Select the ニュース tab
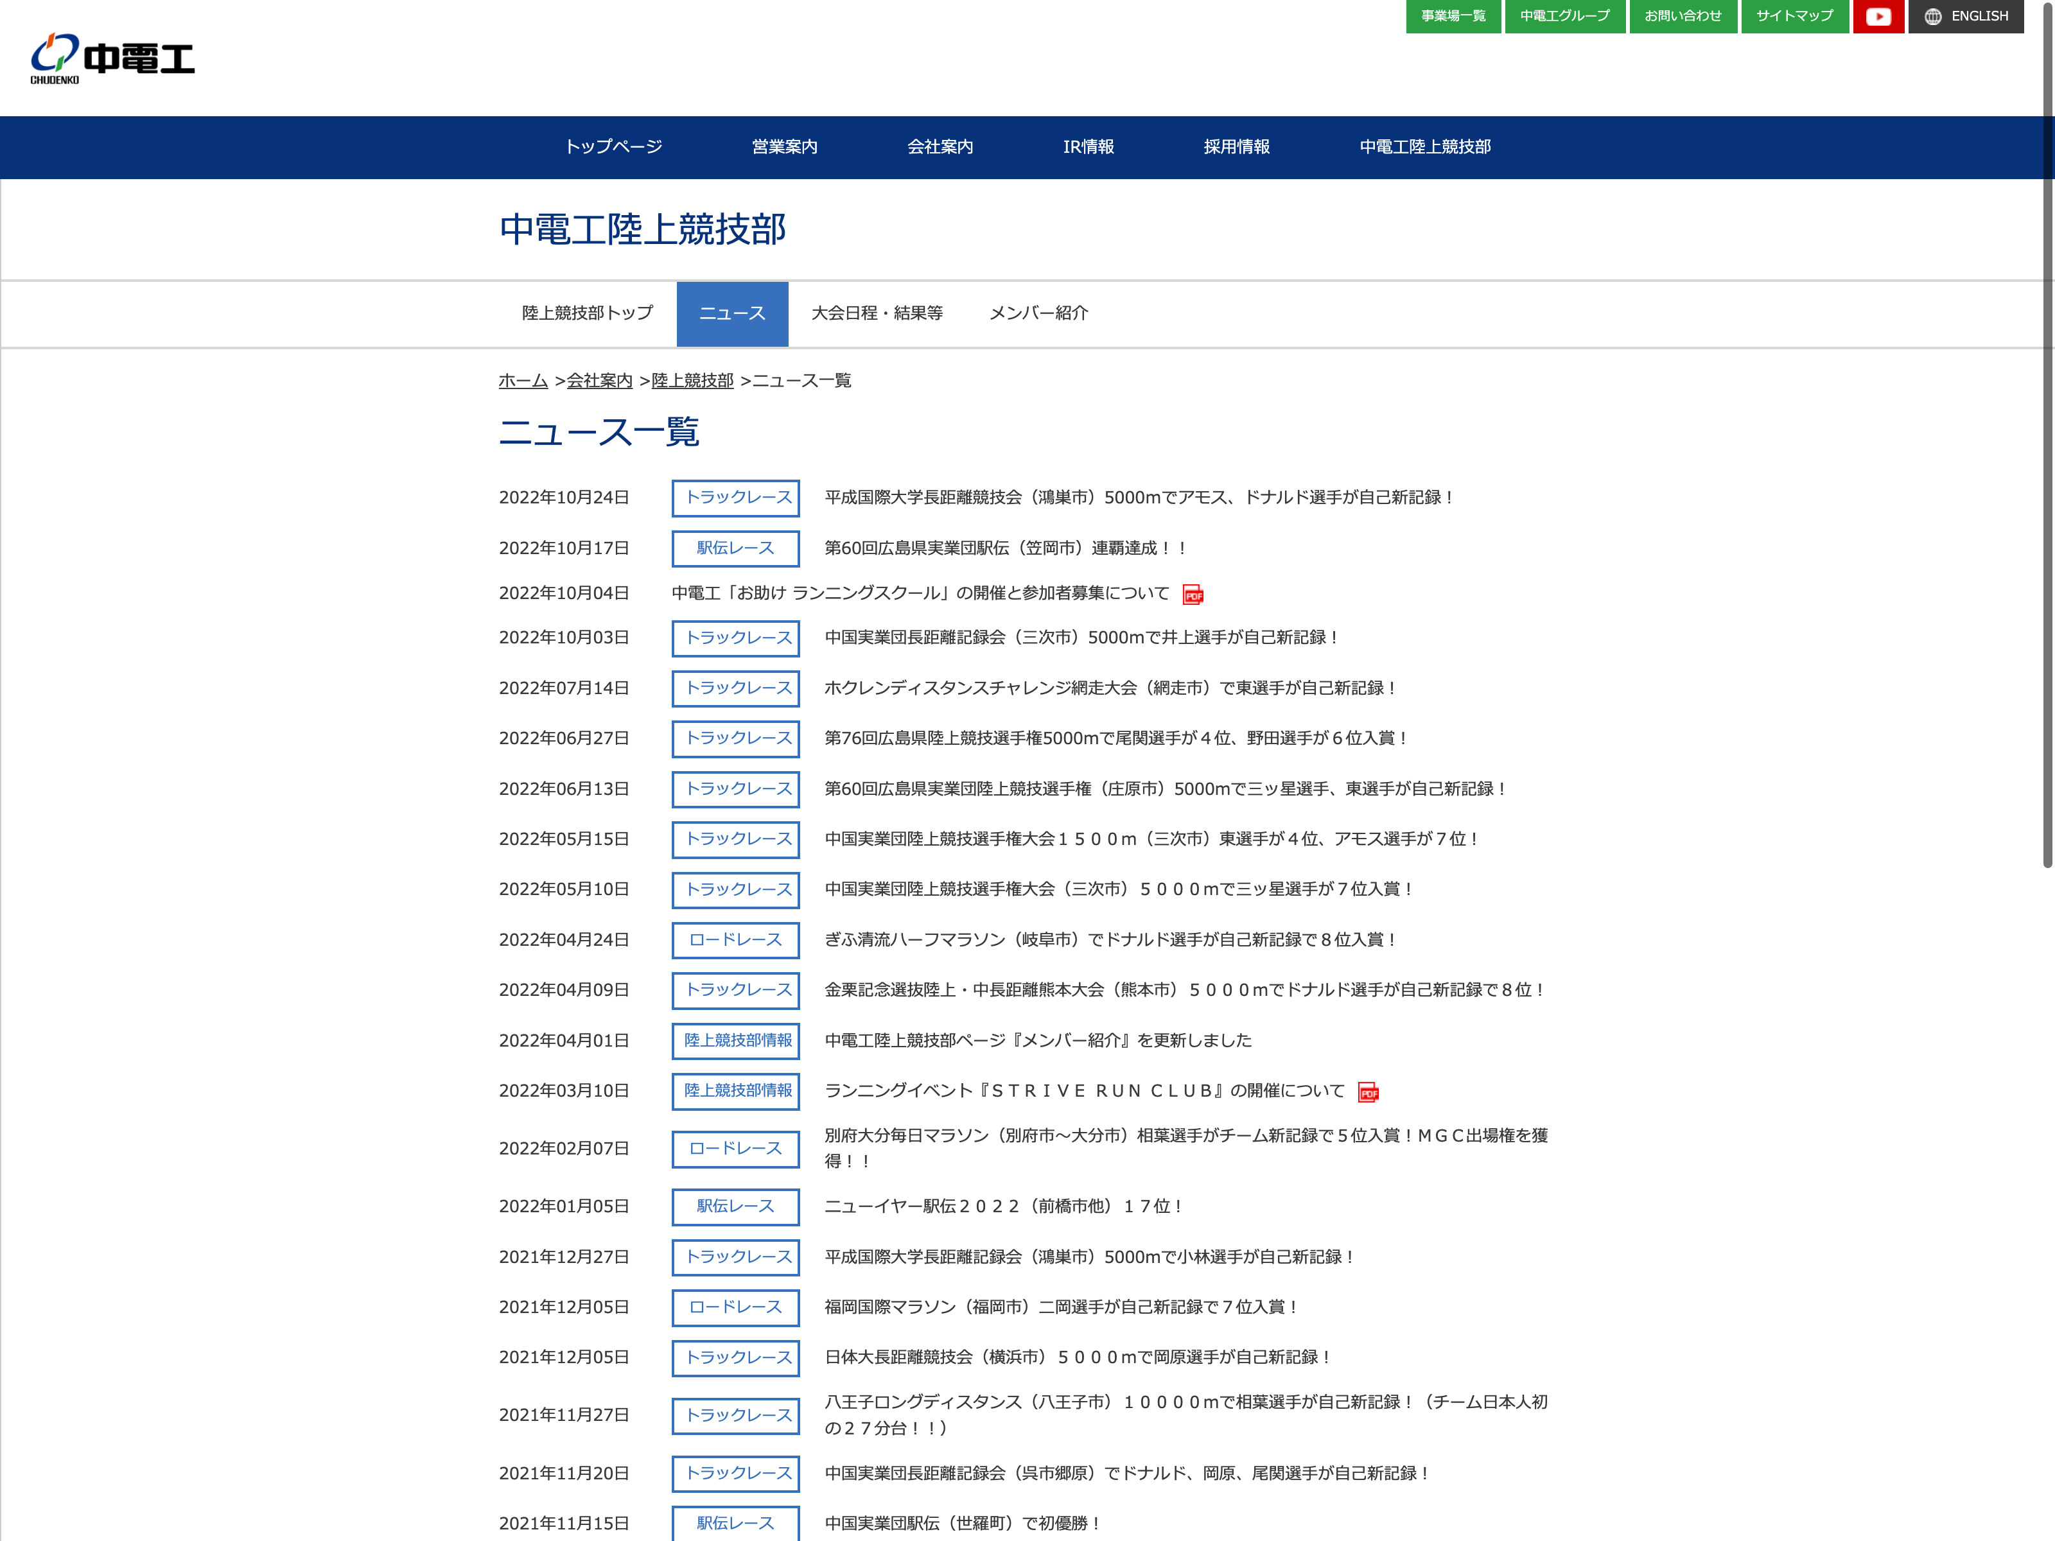The height and width of the screenshot is (1541, 2055). pos(732,314)
